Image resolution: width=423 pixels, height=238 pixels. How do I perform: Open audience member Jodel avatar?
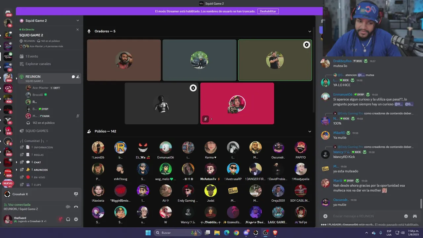point(211,191)
